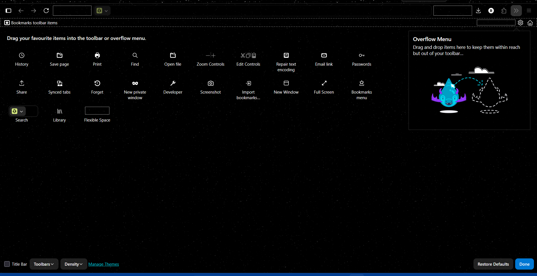The height and width of the screenshot is (276, 537).
Task: Select the Synced tabs icon
Action: (59, 83)
